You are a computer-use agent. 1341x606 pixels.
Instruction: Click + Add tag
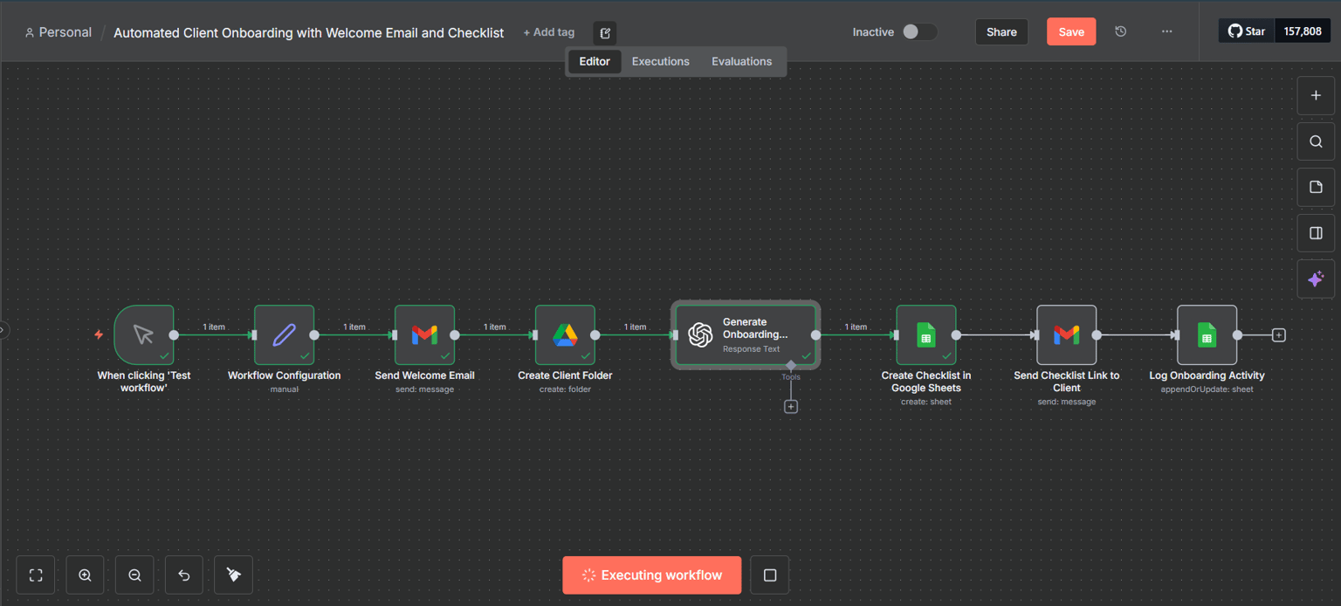[549, 32]
